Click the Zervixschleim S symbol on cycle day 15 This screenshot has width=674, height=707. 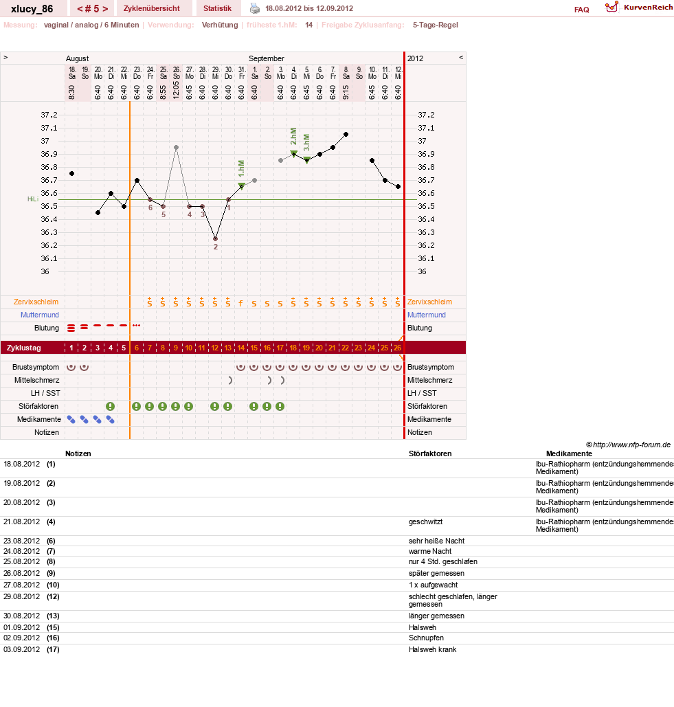[254, 304]
